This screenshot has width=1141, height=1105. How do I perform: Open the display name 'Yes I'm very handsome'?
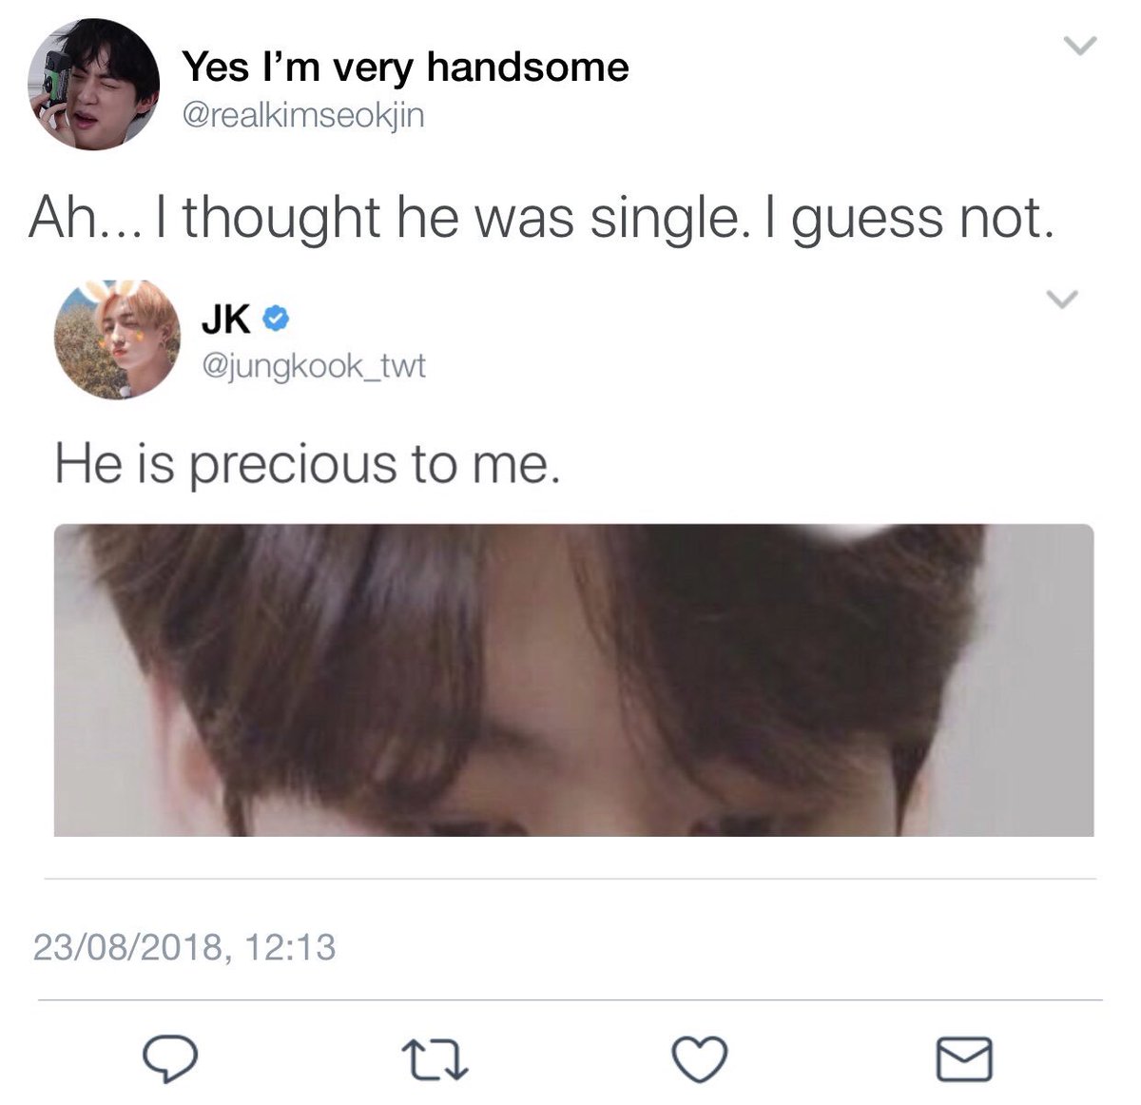coord(405,67)
